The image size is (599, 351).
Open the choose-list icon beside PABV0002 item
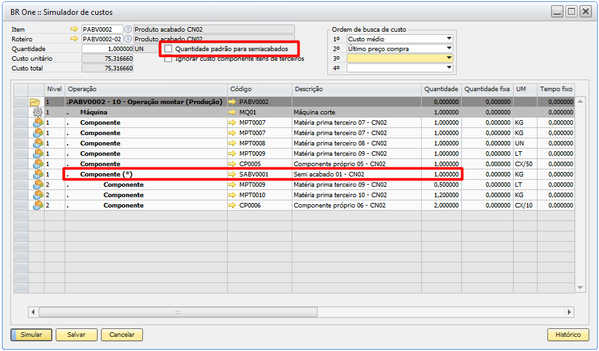127,29
